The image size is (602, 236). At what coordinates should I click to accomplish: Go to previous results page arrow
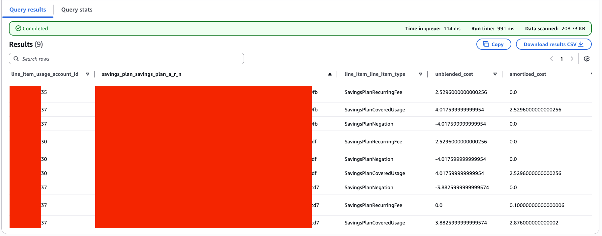pos(551,59)
